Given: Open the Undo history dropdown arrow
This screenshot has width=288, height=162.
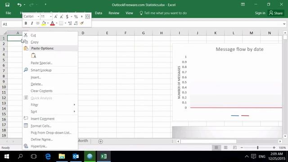Looking at the screenshot, I should click(24, 5).
